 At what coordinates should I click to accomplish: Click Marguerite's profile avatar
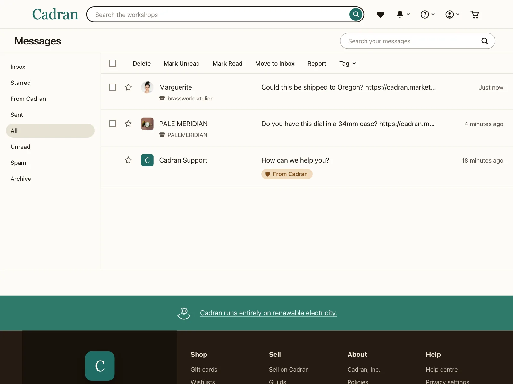pyautogui.click(x=147, y=87)
